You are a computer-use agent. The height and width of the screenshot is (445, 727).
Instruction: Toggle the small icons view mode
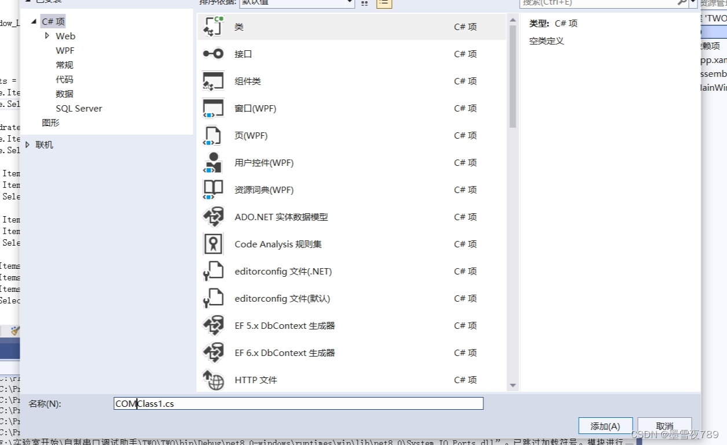pos(364,3)
